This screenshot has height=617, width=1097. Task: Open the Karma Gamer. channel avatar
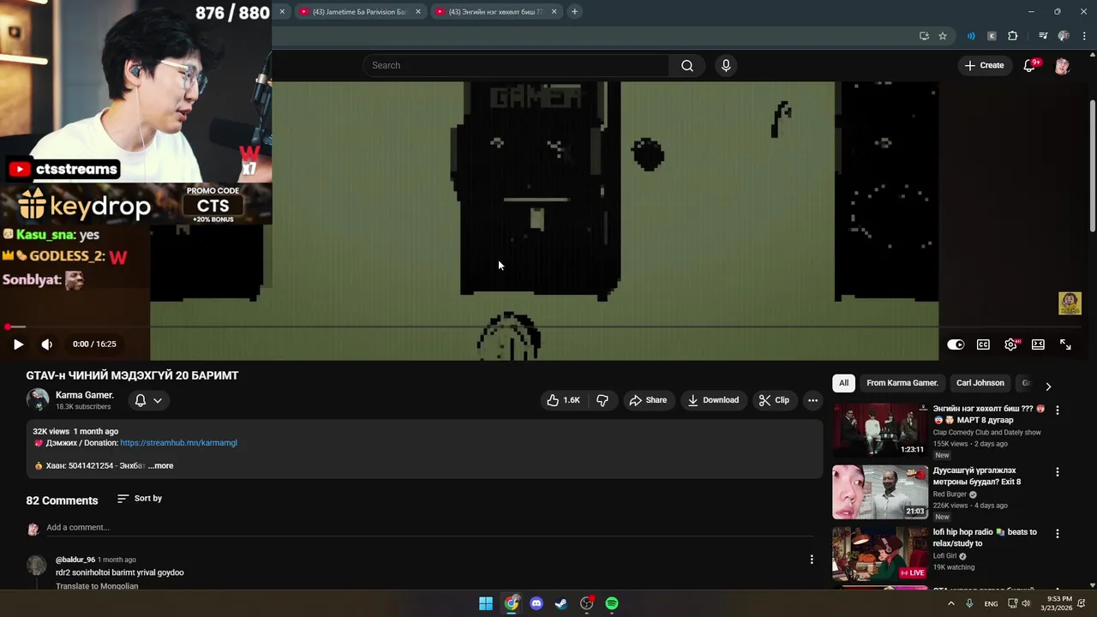point(38,399)
